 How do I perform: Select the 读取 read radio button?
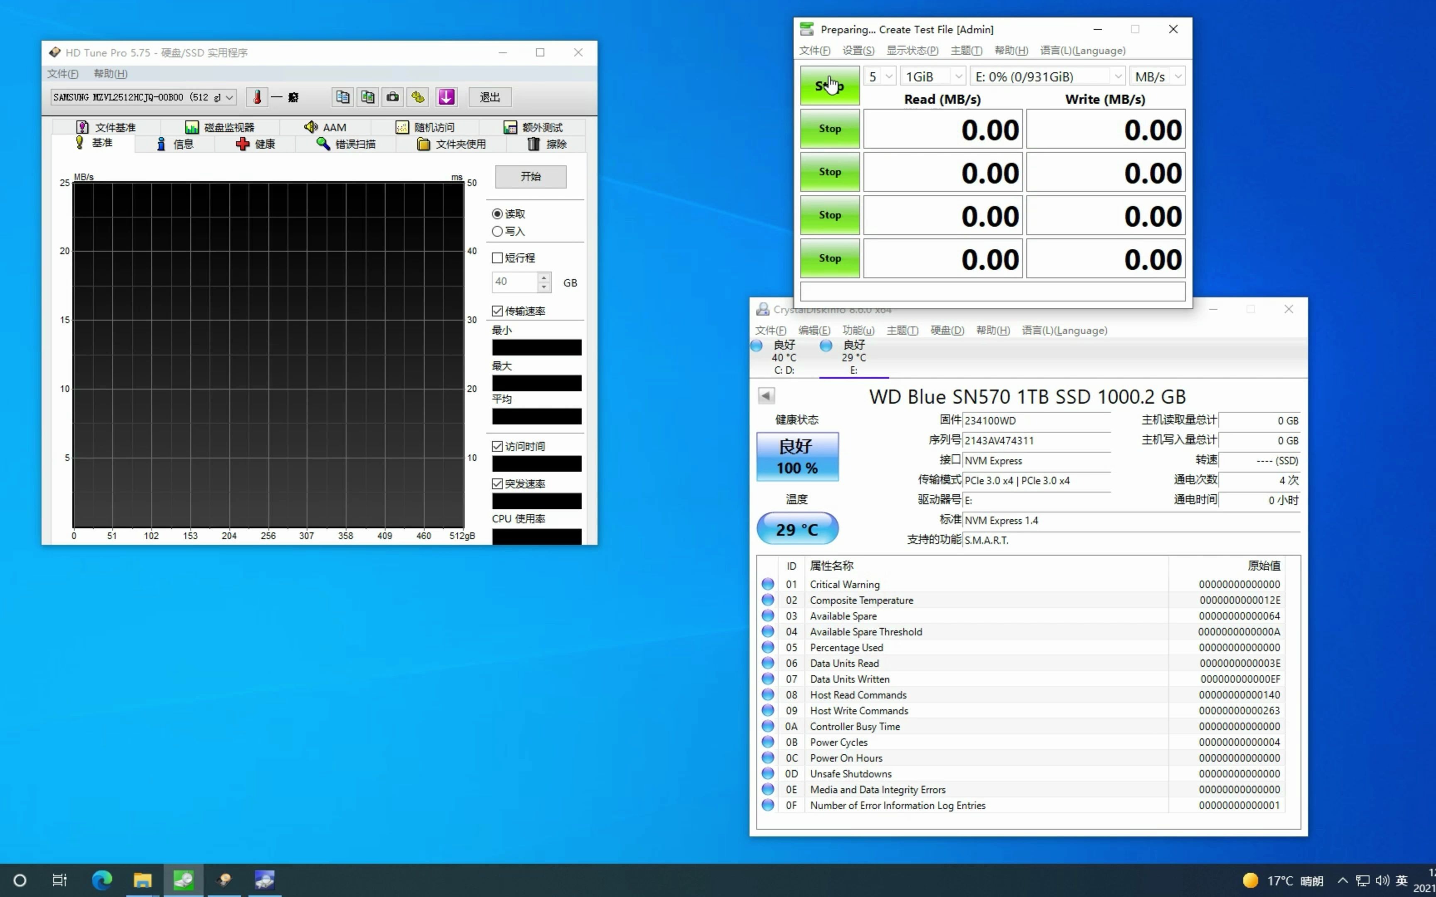click(497, 213)
